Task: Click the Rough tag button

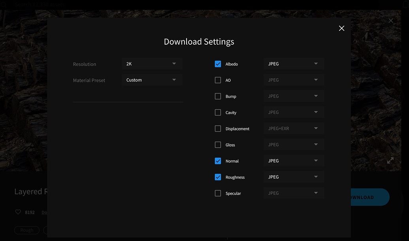Action: tap(26, 230)
